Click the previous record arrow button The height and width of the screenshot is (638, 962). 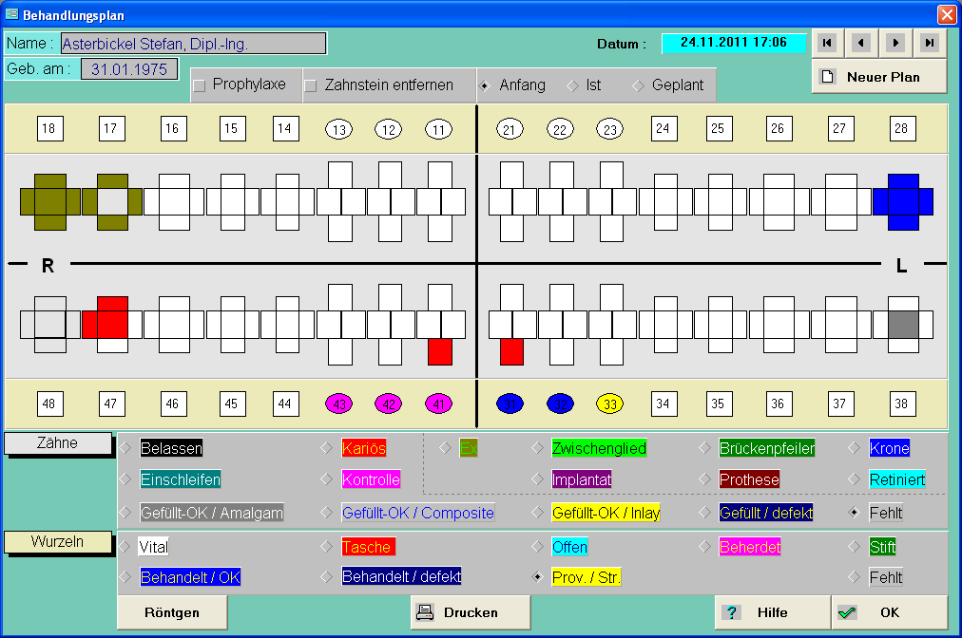861,43
